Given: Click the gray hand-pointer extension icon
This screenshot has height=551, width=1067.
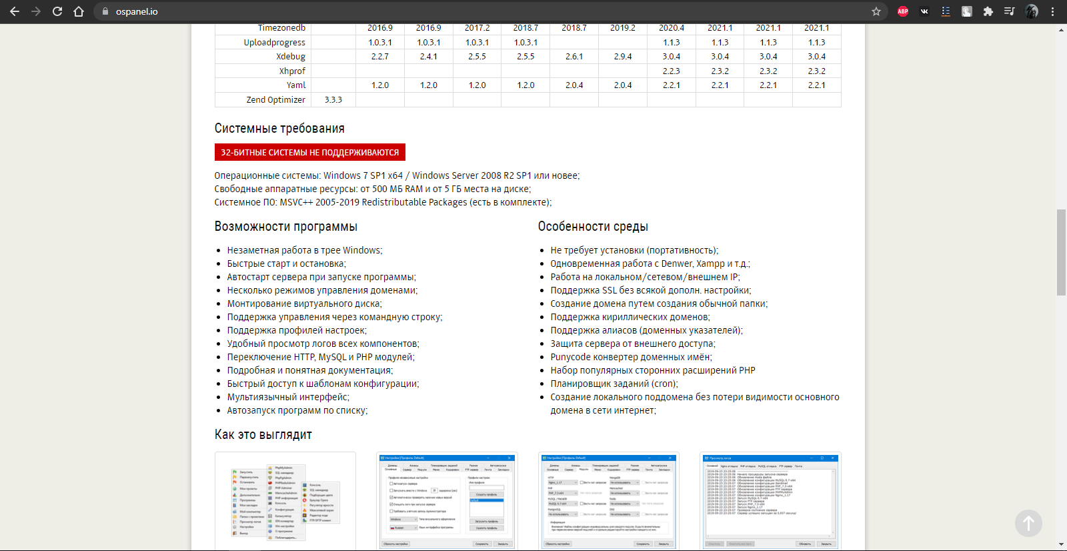Looking at the screenshot, I should pyautogui.click(x=967, y=11).
